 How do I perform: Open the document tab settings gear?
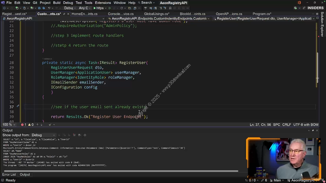coord(317,14)
